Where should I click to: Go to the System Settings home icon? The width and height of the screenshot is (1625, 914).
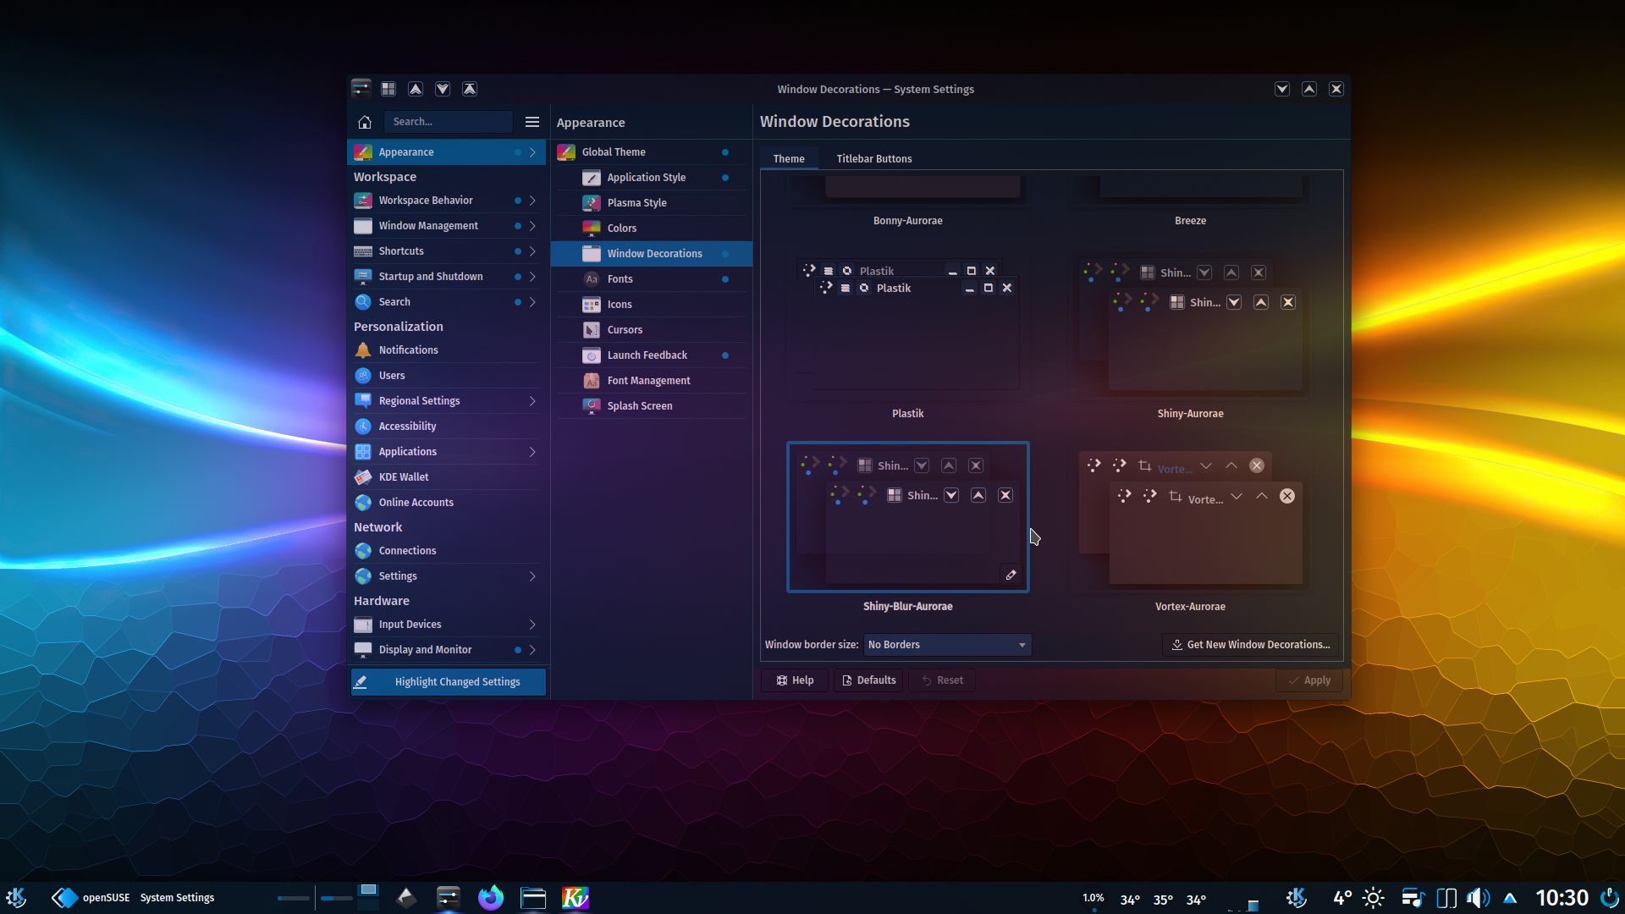click(365, 122)
